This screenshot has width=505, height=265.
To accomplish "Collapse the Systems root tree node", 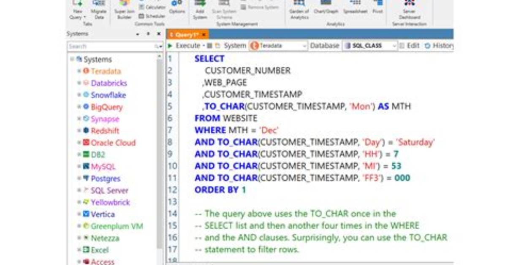I will [72, 59].
